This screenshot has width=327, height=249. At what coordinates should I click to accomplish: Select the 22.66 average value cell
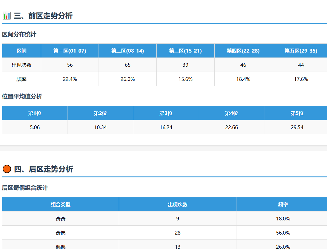[231, 127]
